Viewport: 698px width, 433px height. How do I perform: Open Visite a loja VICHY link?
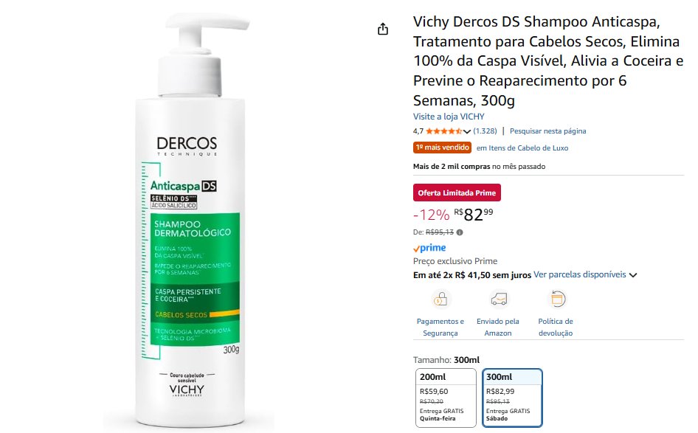[x=449, y=117]
